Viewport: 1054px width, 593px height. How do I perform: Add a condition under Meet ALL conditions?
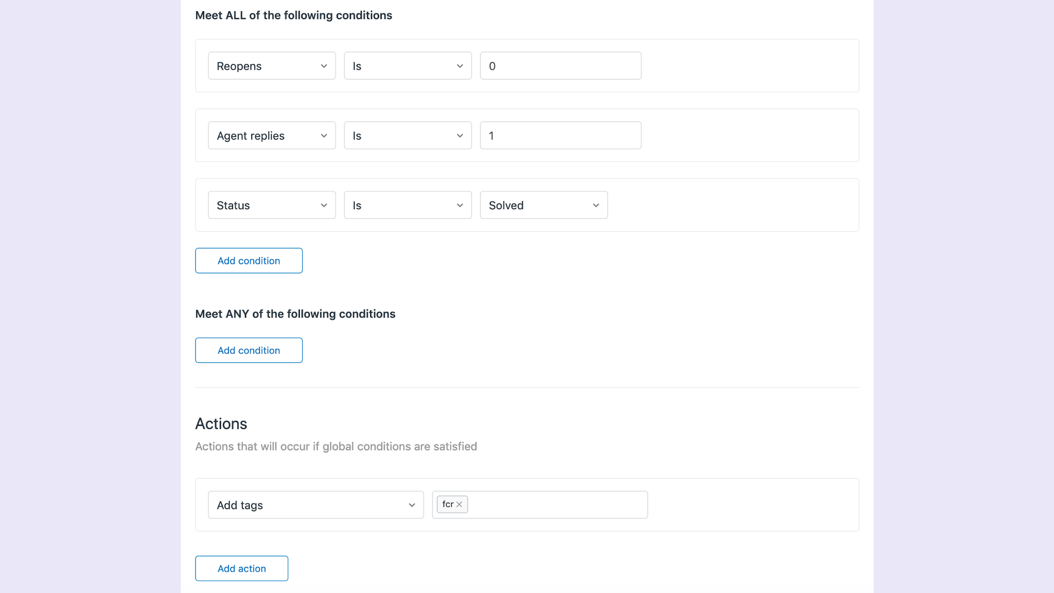pyautogui.click(x=248, y=260)
